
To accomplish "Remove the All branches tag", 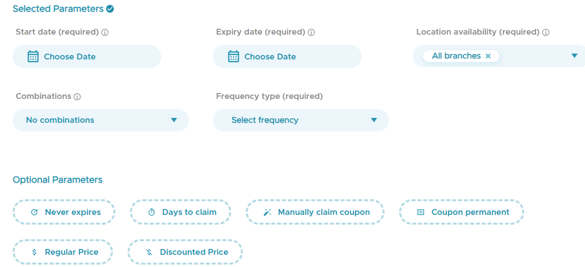I will coord(488,56).
